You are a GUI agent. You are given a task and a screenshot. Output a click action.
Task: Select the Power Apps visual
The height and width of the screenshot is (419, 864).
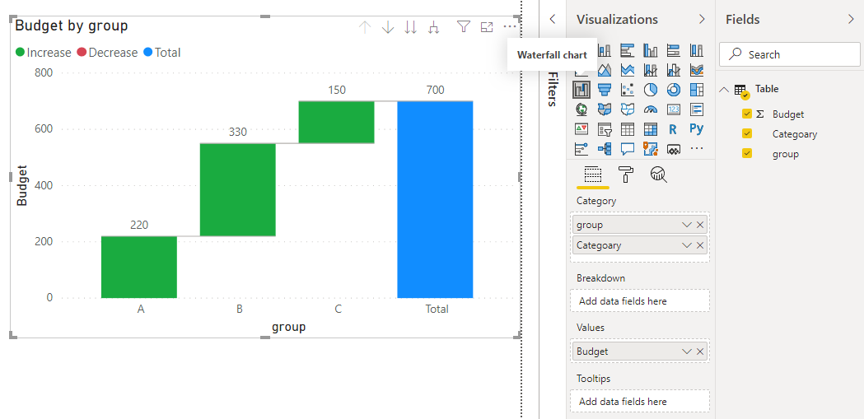674,149
